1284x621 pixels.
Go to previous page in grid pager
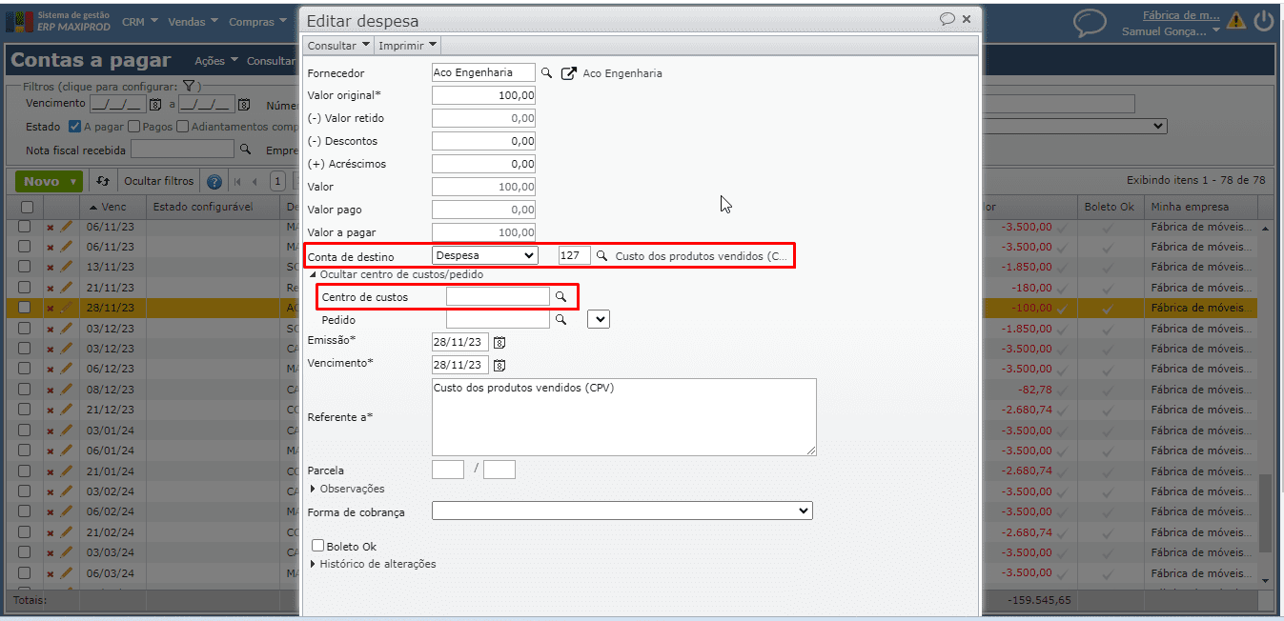(255, 181)
